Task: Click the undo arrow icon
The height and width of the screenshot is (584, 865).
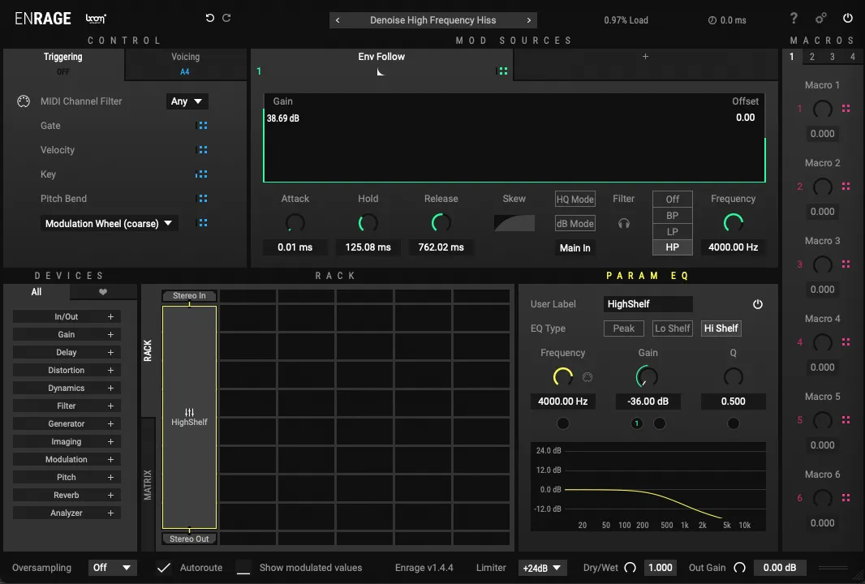Action: click(x=210, y=18)
